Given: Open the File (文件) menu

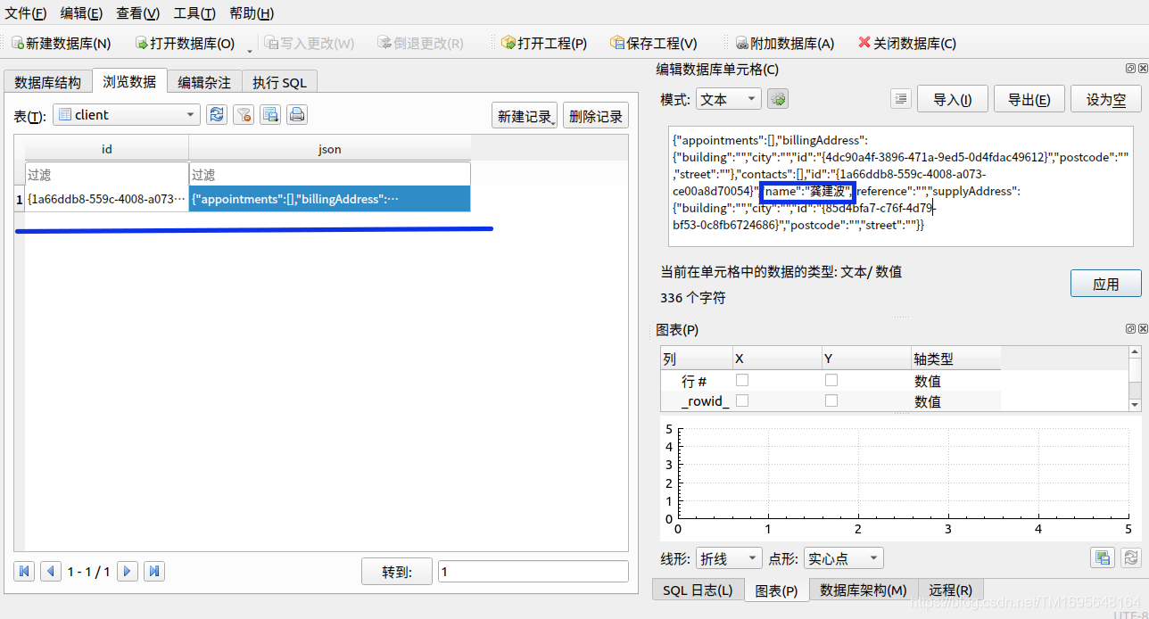Looking at the screenshot, I should (x=26, y=13).
